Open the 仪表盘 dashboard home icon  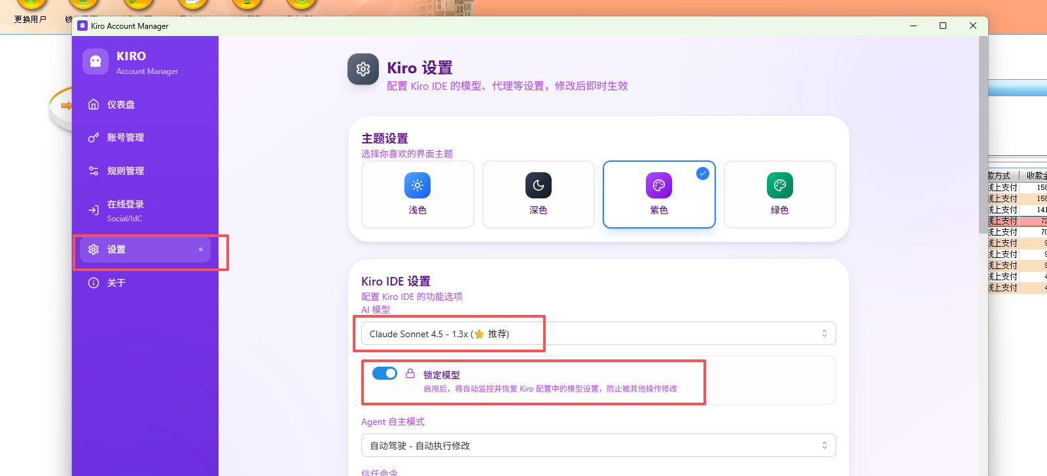pyautogui.click(x=94, y=104)
